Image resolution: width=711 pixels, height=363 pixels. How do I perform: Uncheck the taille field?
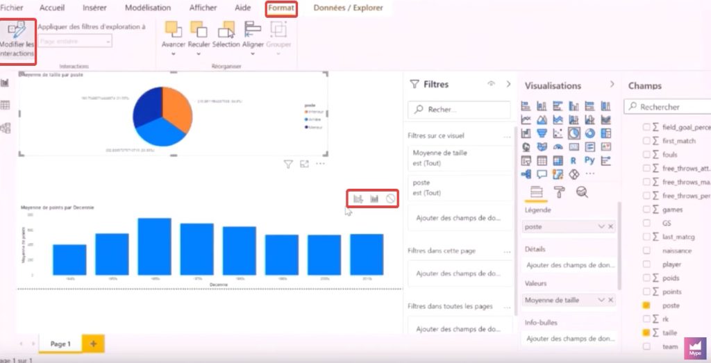[x=646, y=332]
